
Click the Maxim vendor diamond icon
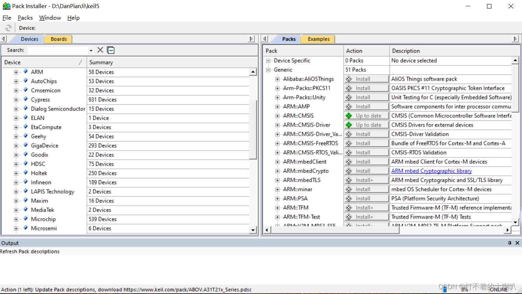(25, 200)
